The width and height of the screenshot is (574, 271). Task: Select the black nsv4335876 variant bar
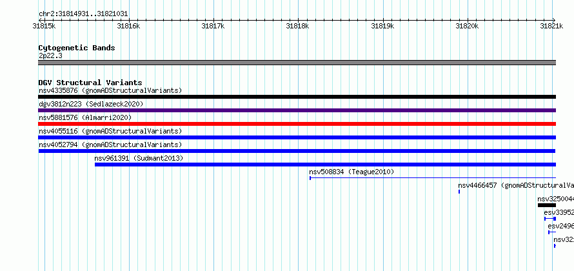coord(297,97)
